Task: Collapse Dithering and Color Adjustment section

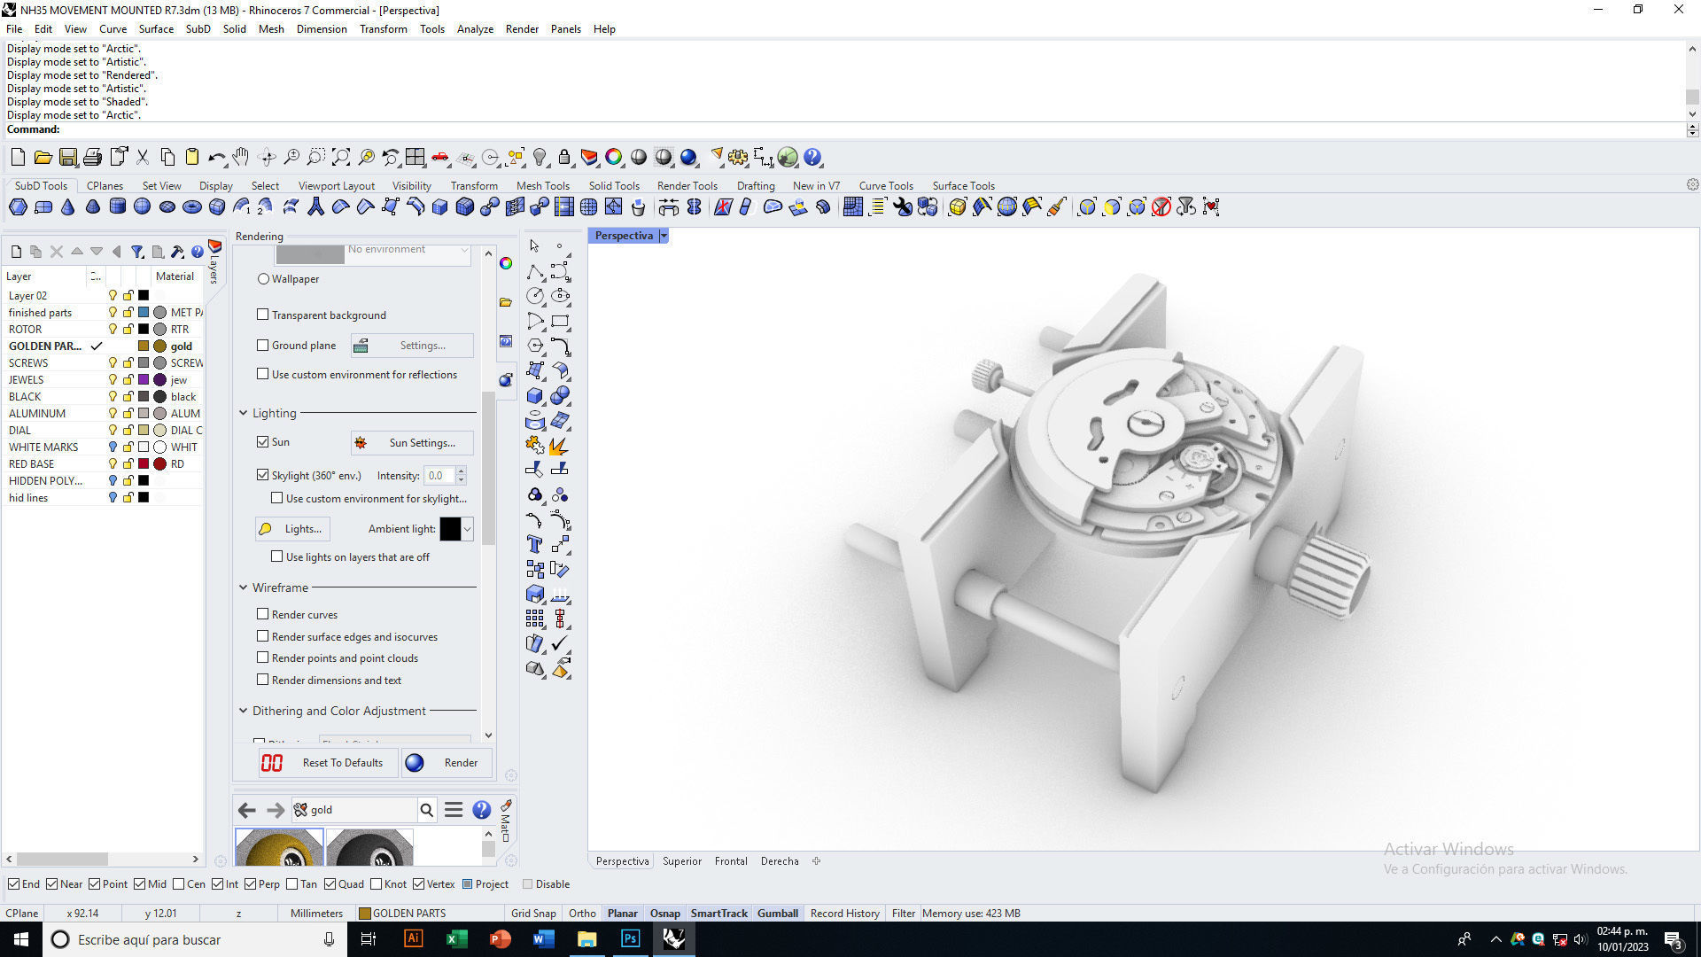Action: (244, 711)
